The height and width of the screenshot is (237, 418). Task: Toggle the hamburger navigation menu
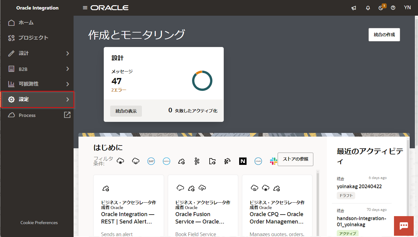coord(85,8)
